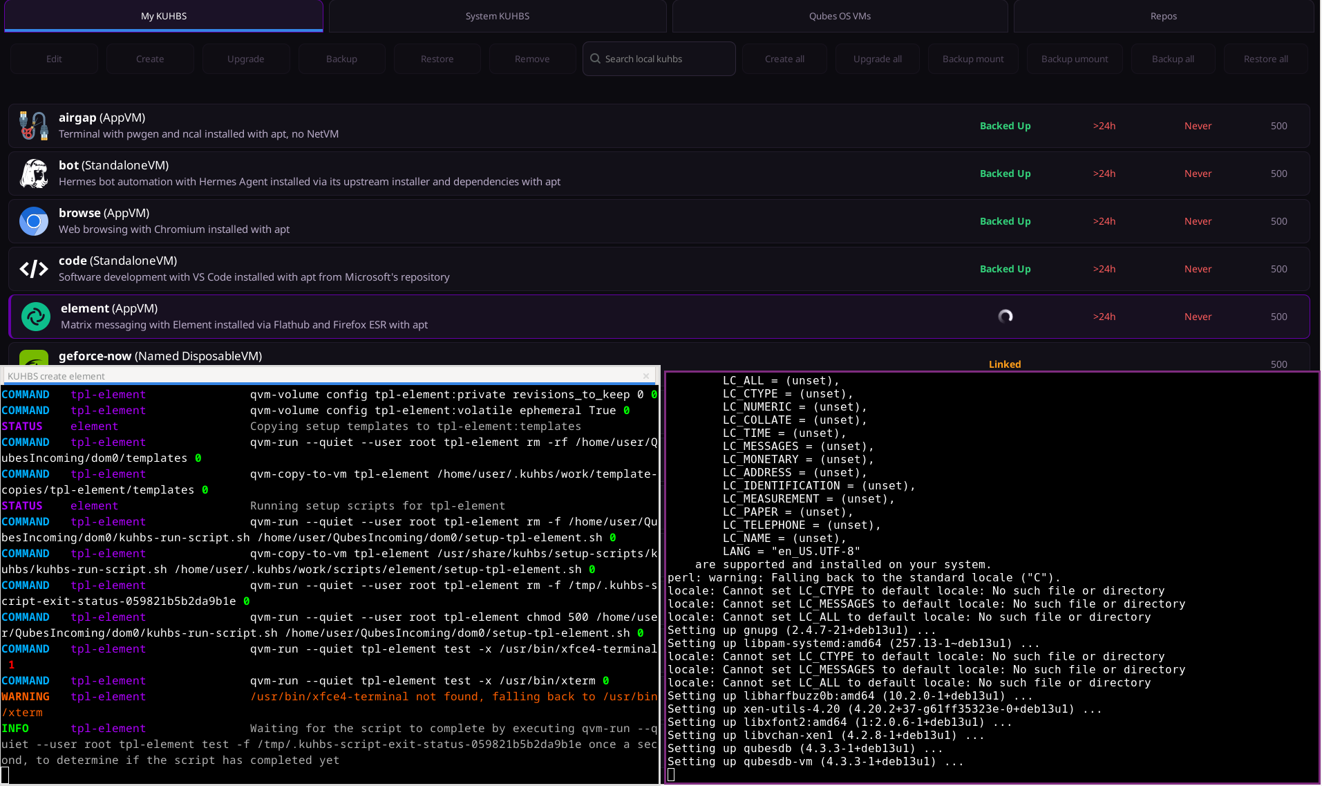Click the Create button

(x=150, y=59)
